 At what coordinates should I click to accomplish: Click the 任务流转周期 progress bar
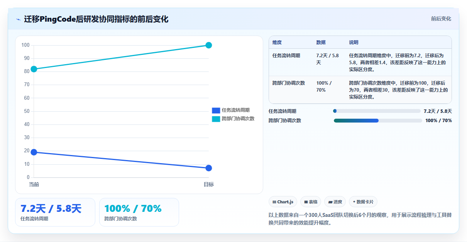click(377, 111)
